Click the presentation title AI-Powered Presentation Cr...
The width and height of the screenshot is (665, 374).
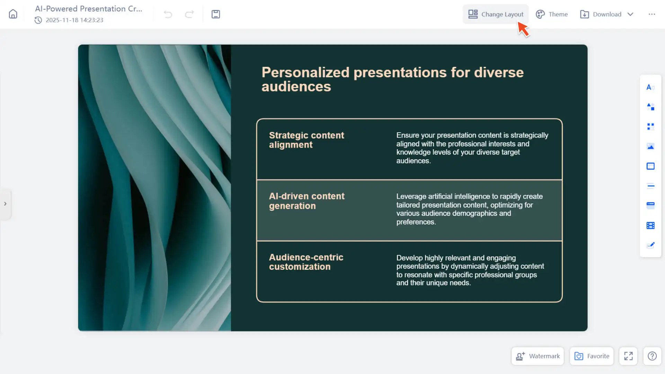(x=89, y=9)
